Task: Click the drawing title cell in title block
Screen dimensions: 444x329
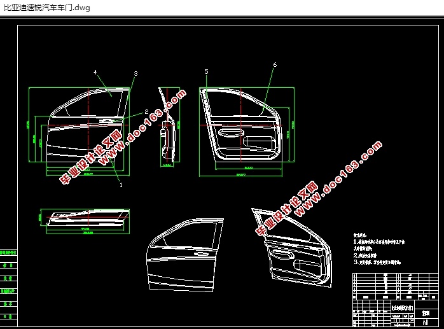Action: 402,307
